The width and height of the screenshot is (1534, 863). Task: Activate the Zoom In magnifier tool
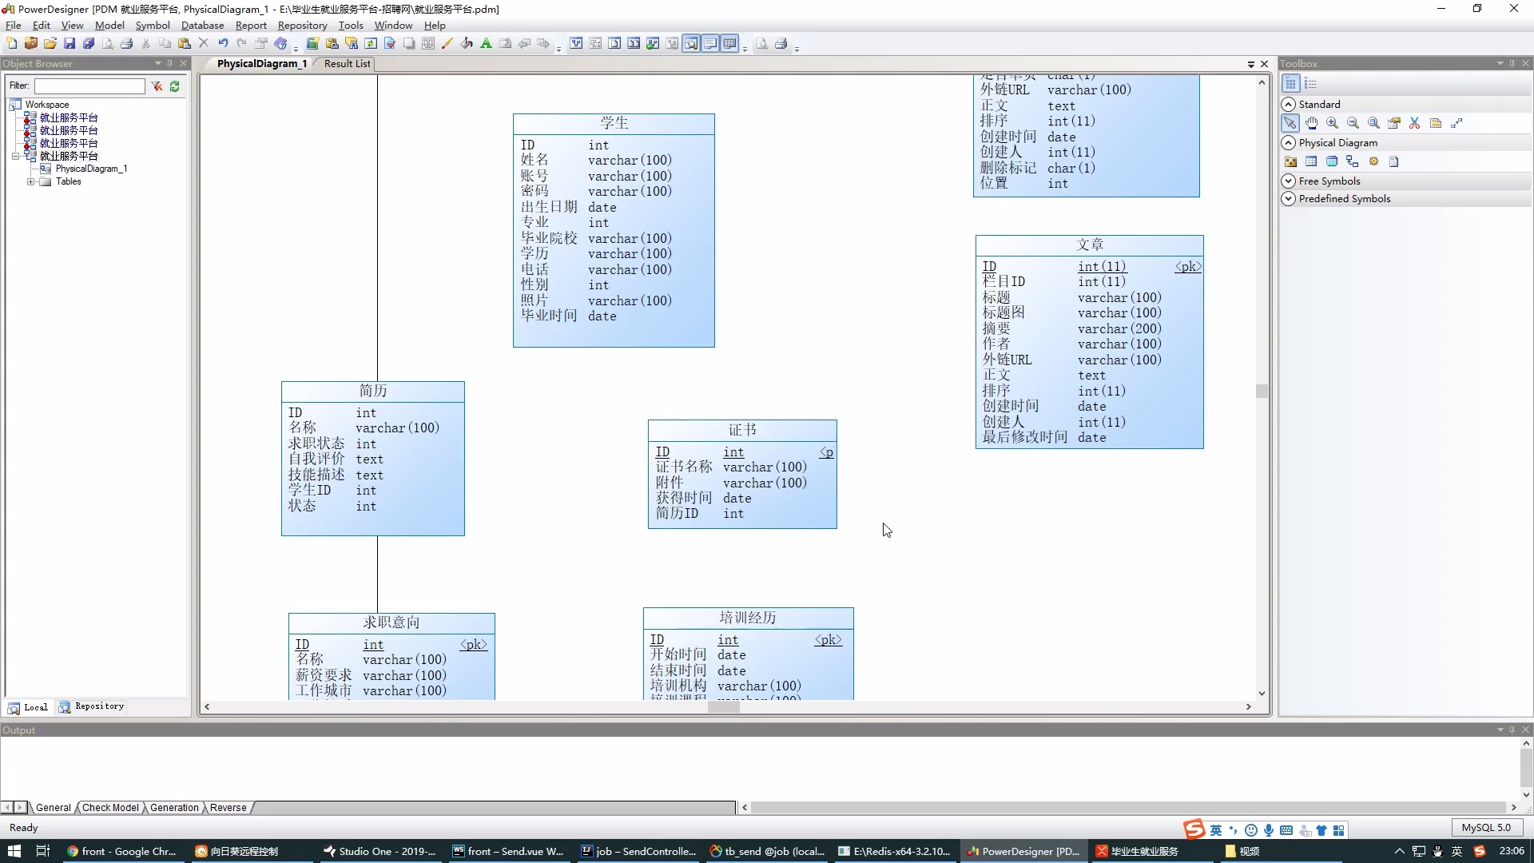[x=1332, y=122]
